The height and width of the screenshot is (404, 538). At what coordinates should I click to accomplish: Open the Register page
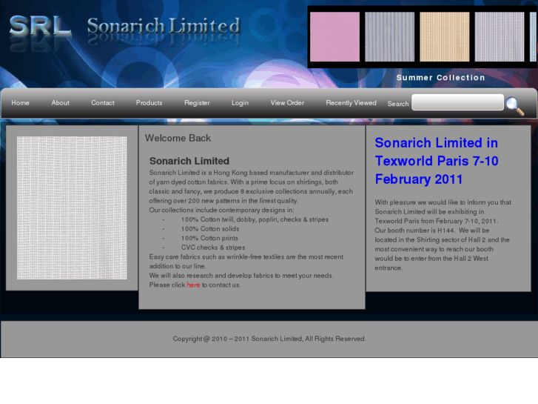point(197,103)
